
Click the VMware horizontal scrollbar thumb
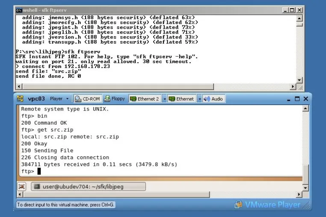[116, 194]
